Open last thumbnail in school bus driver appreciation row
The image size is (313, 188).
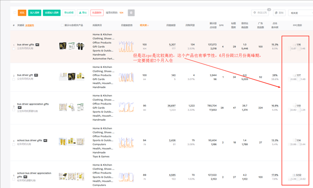tap(80, 176)
